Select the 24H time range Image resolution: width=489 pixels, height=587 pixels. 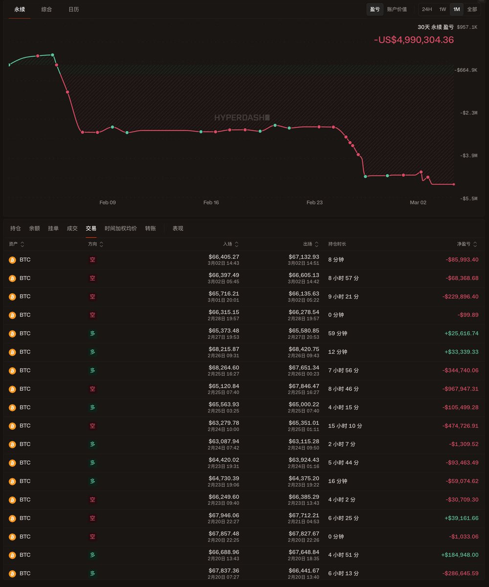pyautogui.click(x=426, y=9)
